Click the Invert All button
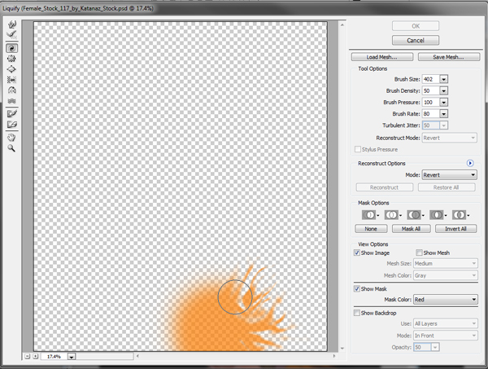 tap(455, 229)
